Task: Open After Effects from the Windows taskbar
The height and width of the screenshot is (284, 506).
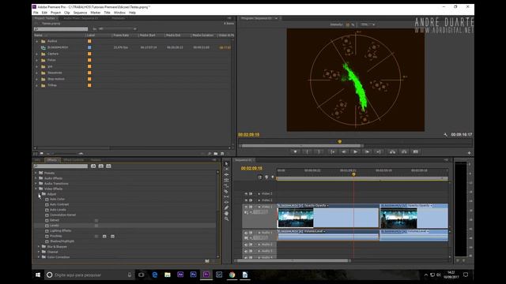Action: point(180,275)
